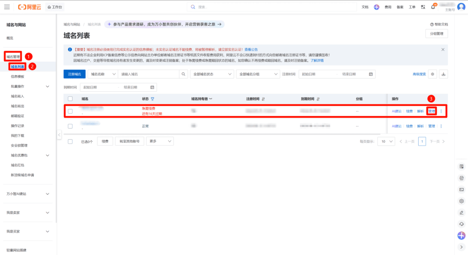
Task: Sort by 到期时间 column
Action: (318, 99)
